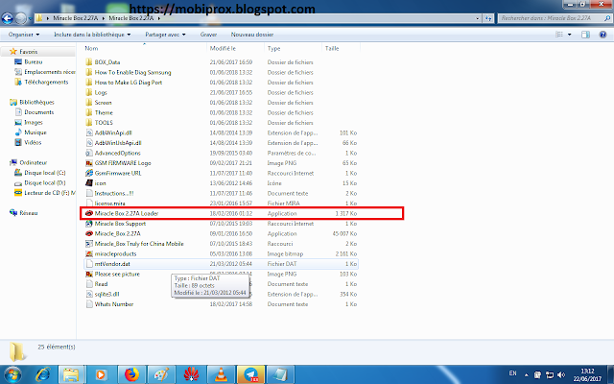This screenshot has width=614, height=384.
Task: Open Téléchargements in the navigation pane
Action: click(x=46, y=82)
